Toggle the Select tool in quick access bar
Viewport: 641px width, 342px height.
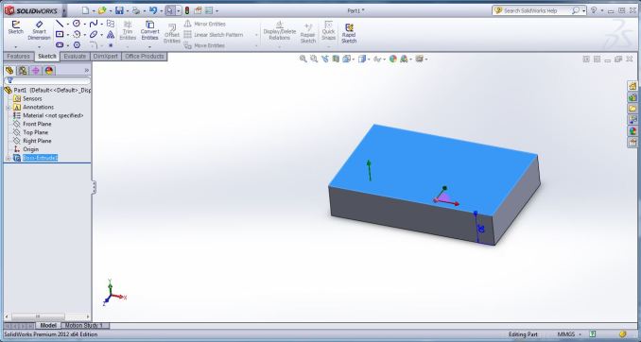pos(170,10)
